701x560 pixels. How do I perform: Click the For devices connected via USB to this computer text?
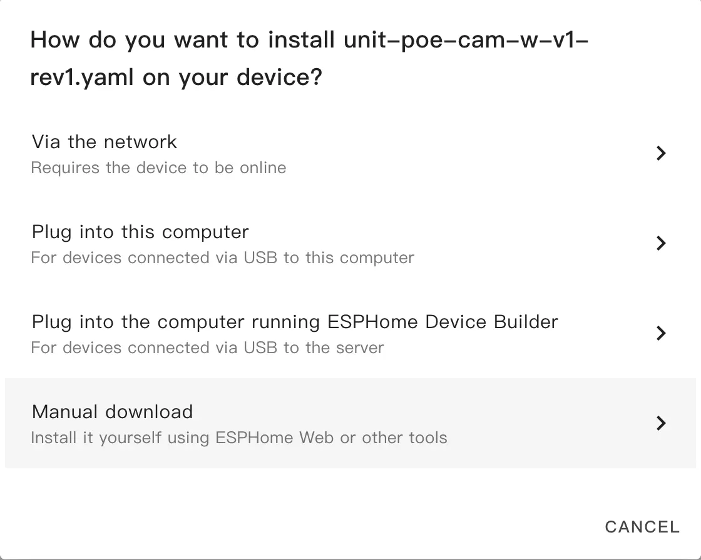click(x=222, y=258)
